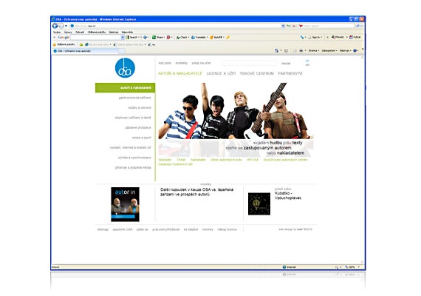Open PARTNERSTVÍ top navigation
The width and height of the screenshot is (421, 296).
[x=290, y=73]
